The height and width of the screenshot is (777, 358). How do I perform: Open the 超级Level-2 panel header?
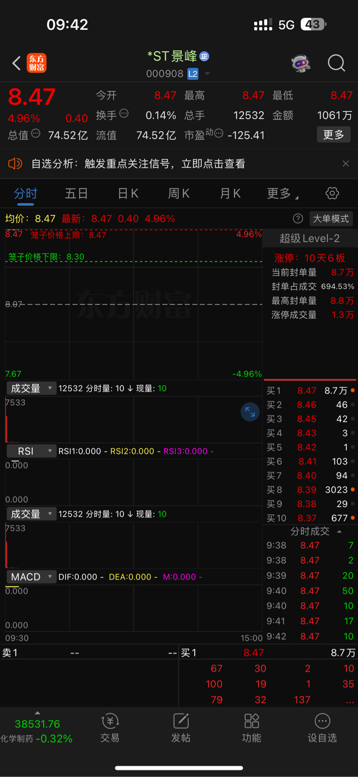click(x=310, y=238)
